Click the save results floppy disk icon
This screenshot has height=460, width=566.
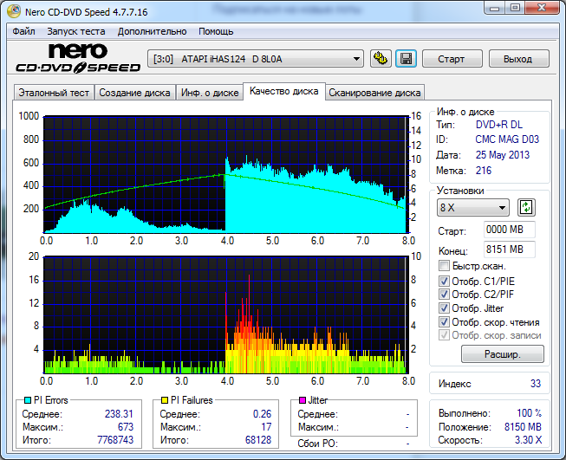(406, 59)
